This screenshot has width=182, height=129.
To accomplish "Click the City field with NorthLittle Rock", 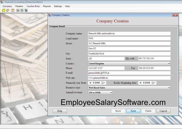I will point(129,54).
